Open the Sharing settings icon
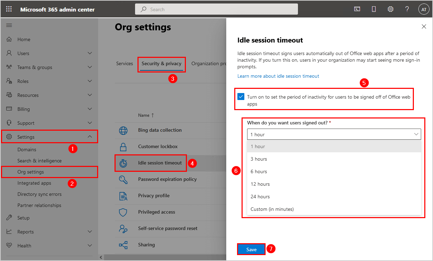 pos(123,244)
